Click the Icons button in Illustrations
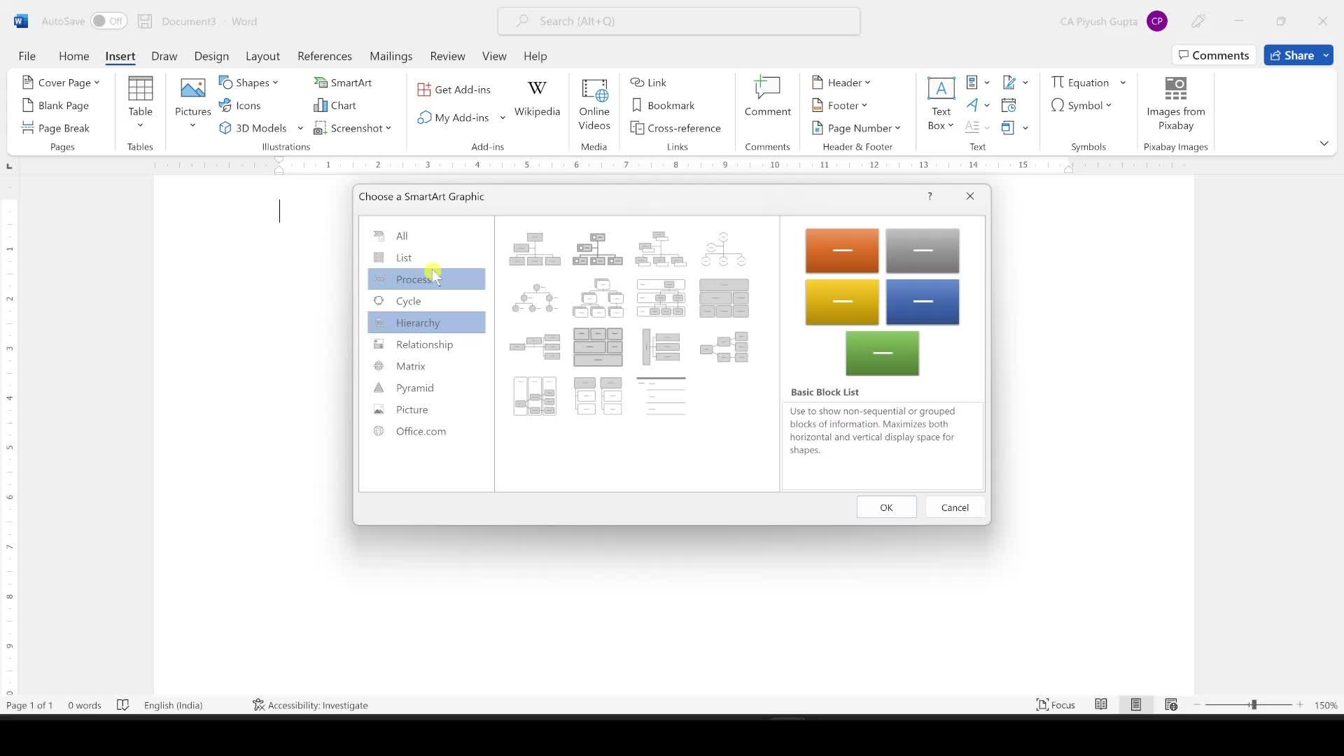This screenshot has width=1344, height=756. click(x=239, y=106)
